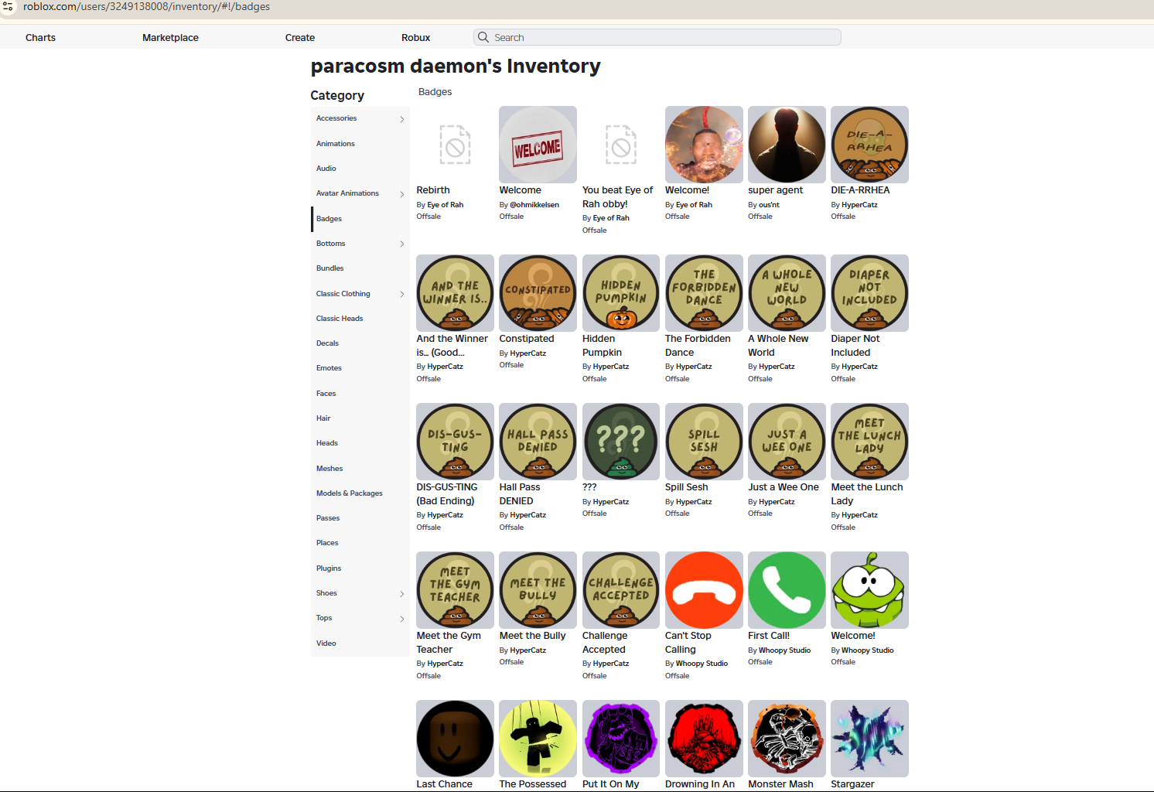Open the Can't Stop Calling title link
Image resolution: width=1154 pixels, height=792 pixels.
688,643
